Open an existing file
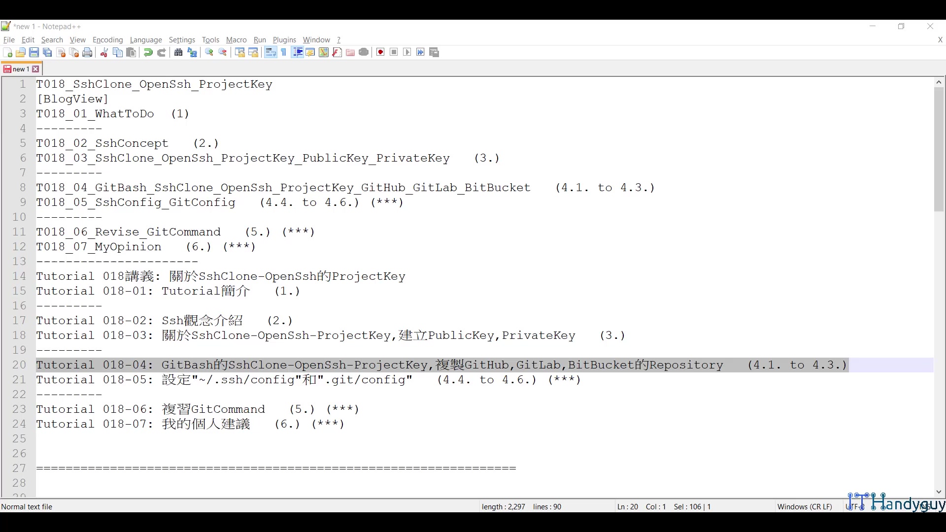The width and height of the screenshot is (946, 532). [21, 52]
